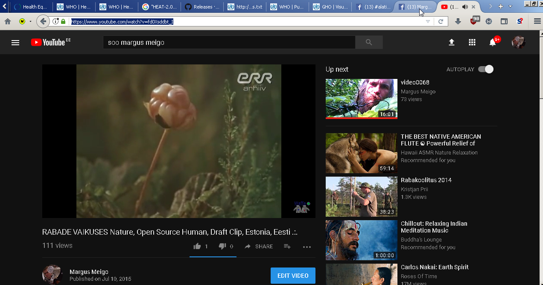This screenshot has height=285, width=543.
Task: Reload the page in browser toolbar
Action: coord(441,21)
